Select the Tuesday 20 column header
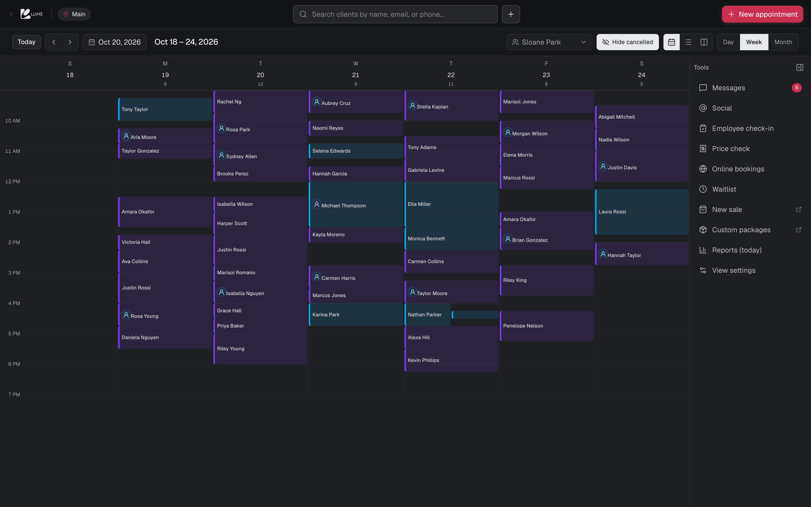The image size is (811, 507). (x=260, y=74)
